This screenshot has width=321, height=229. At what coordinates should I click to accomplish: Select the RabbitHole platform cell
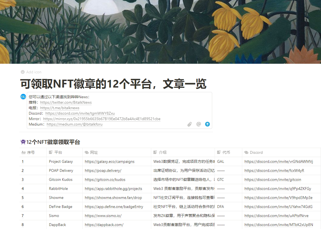(x=65, y=189)
